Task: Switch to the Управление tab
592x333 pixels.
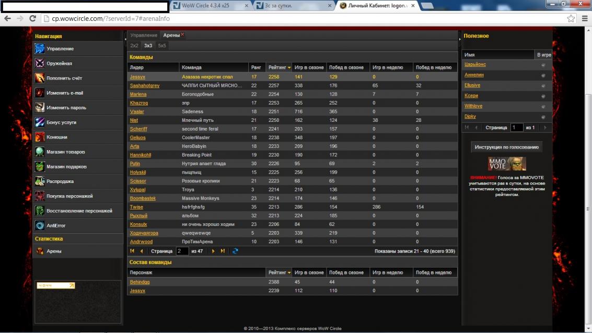Action: (x=144, y=35)
